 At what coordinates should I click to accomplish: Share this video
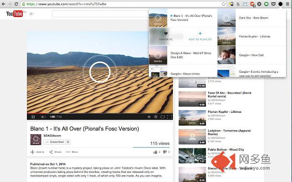[x=55, y=152]
